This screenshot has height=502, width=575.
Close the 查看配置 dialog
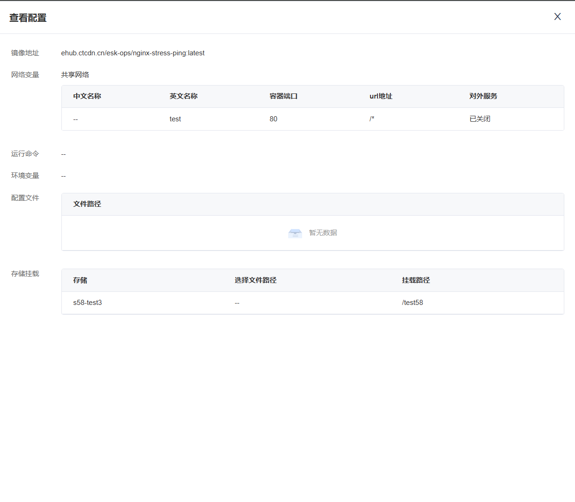(557, 17)
